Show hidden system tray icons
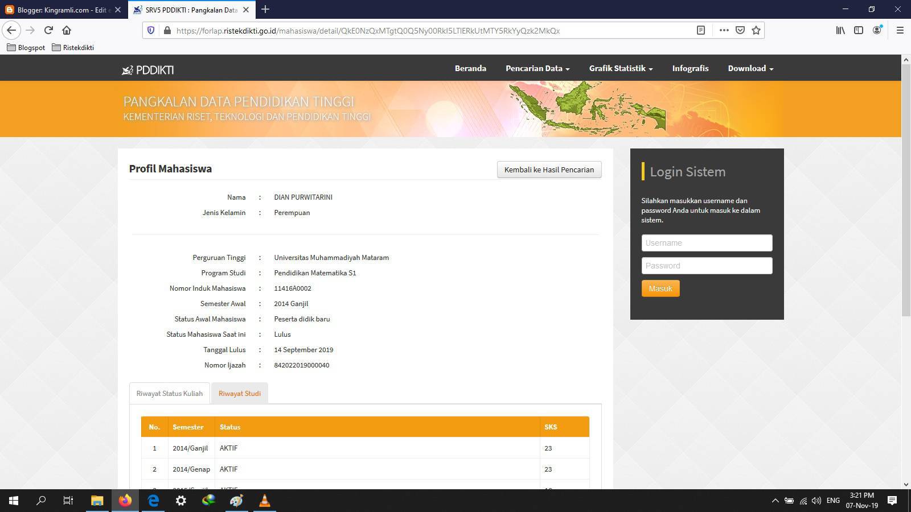The height and width of the screenshot is (512, 911). pyautogui.click(x=775, y=501)
